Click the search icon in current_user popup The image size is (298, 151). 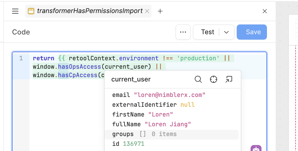[198, 79]
